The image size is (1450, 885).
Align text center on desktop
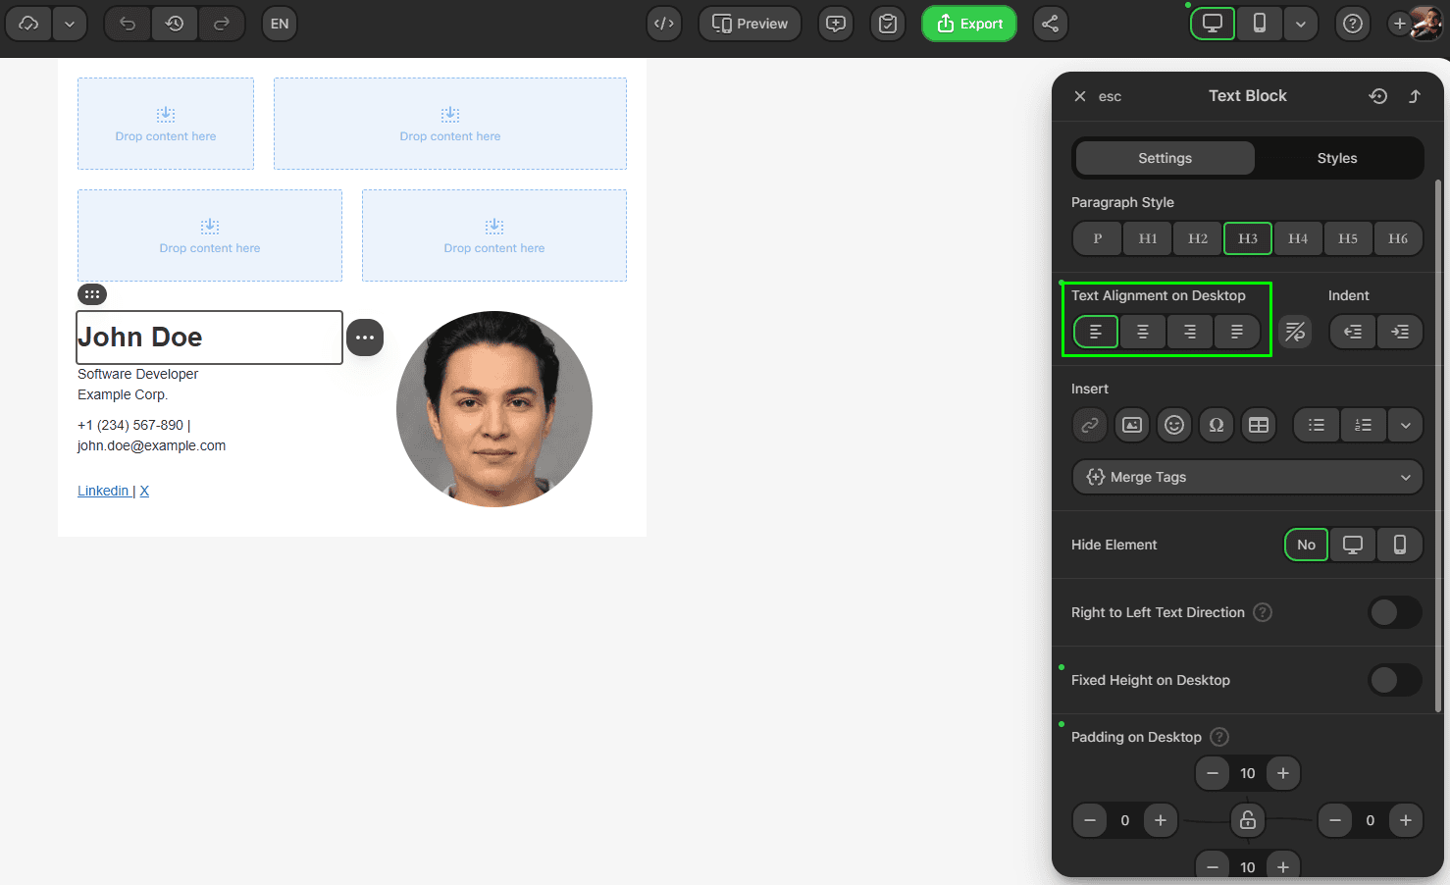point(1143,332)
